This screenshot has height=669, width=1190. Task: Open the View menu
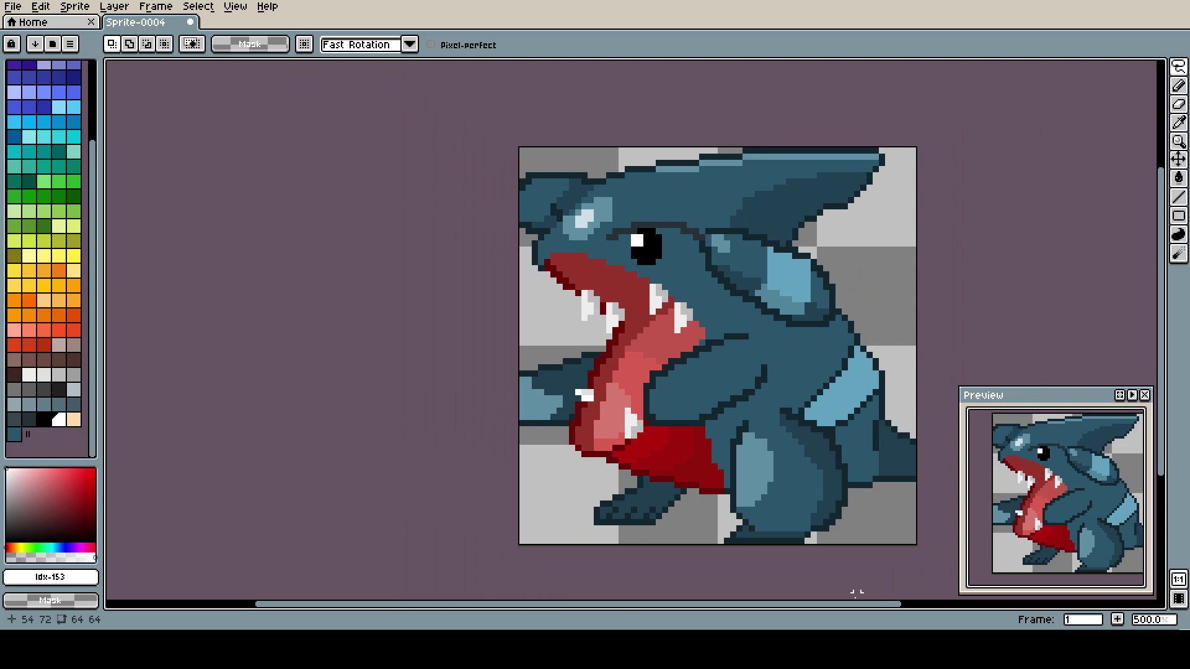pyautogui.click(x=235, y=6)
